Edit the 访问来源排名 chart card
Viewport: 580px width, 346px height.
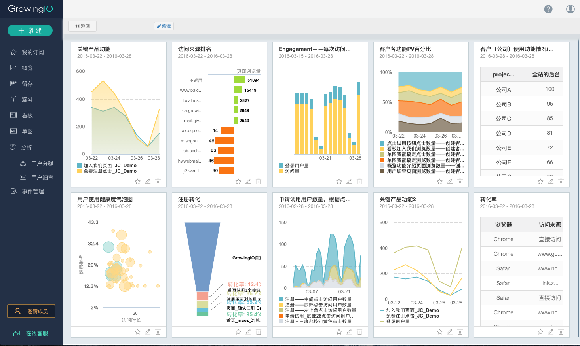pos(248,182)
